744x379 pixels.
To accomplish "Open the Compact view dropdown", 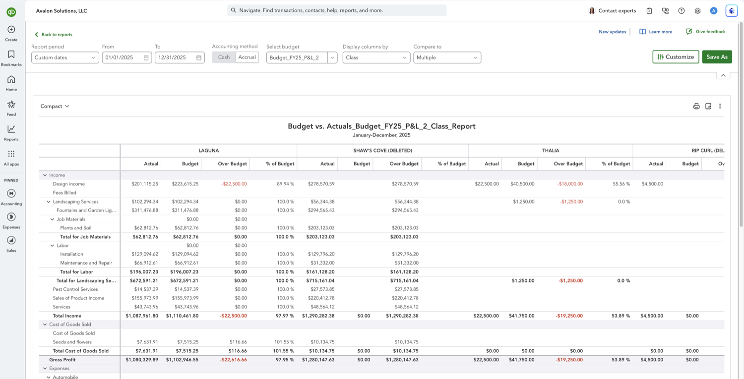I will (x=55, y=106).
